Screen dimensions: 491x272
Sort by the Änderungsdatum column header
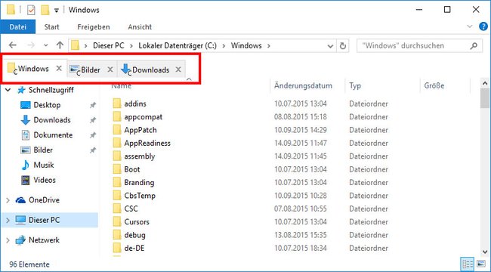point(303,85)
